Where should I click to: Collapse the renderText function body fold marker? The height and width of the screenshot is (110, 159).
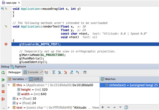11,40
